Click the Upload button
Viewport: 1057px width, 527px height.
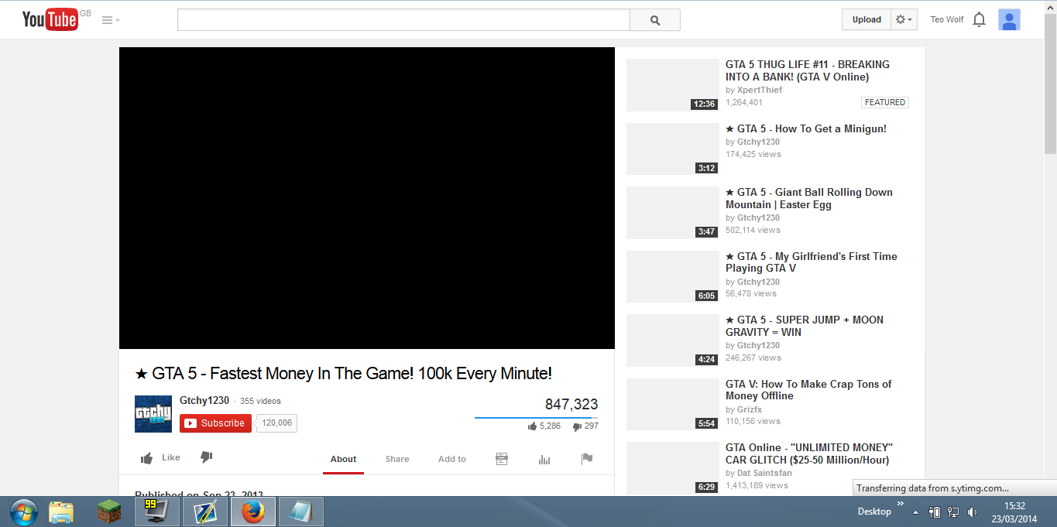coord(867,19)
